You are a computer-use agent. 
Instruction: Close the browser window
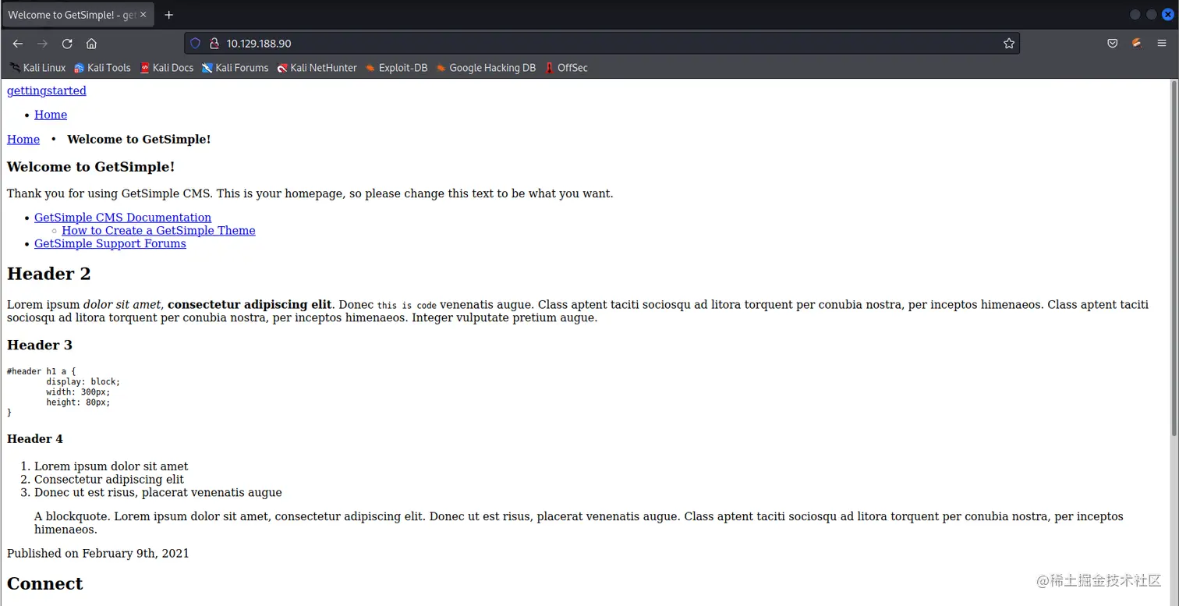click(1168, 15)
